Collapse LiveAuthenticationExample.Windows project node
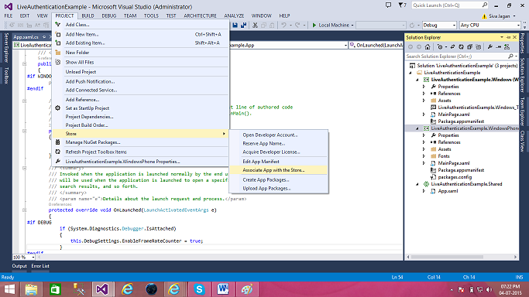 417,80
